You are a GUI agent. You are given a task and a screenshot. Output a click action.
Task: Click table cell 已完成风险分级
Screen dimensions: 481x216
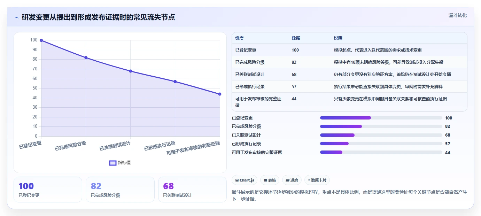click(250, 62)
